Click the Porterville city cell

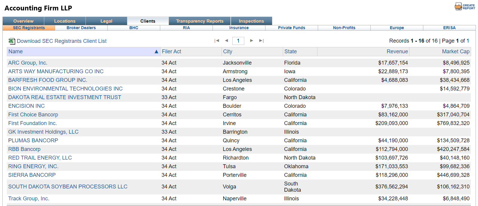235,175
